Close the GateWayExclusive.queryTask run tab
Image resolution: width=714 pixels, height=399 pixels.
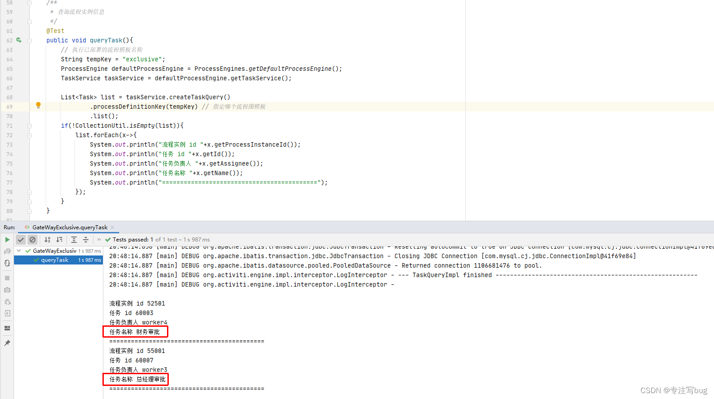tap(112, 227)
